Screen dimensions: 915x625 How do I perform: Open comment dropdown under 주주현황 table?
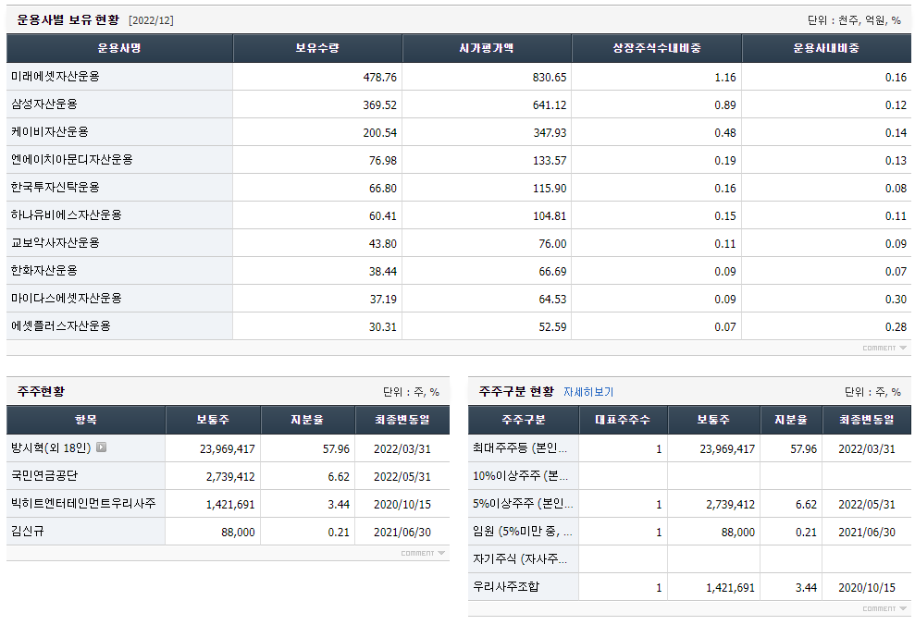423,553
